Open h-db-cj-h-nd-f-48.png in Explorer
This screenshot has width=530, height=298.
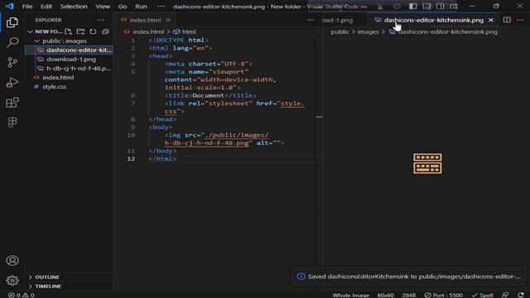tap(69, 68)
